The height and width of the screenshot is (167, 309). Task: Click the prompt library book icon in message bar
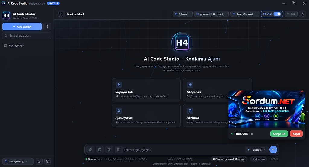coord(109,150)
